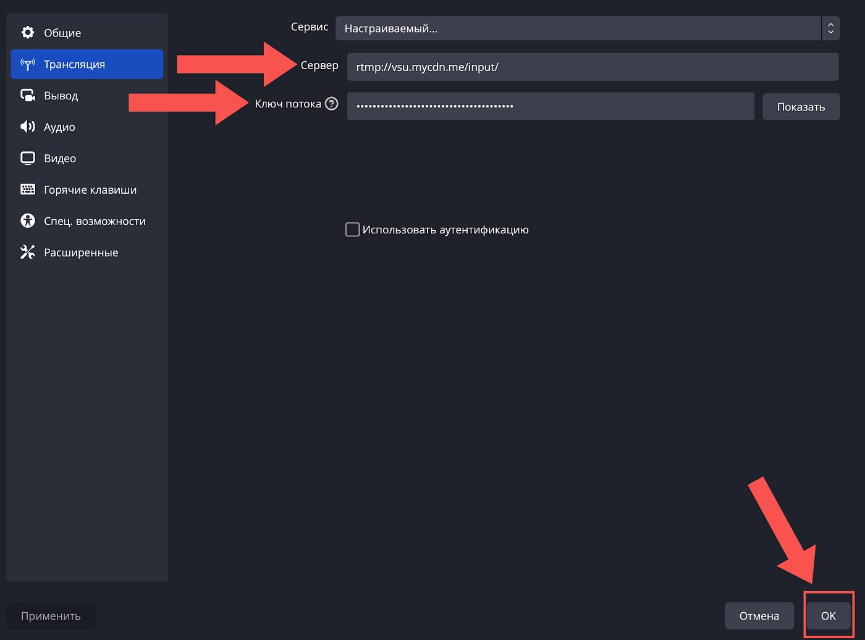Screen dimensions: 865x640
Task: Enable the Использовать аутентификацию checkbox
Action: (352, 230)
